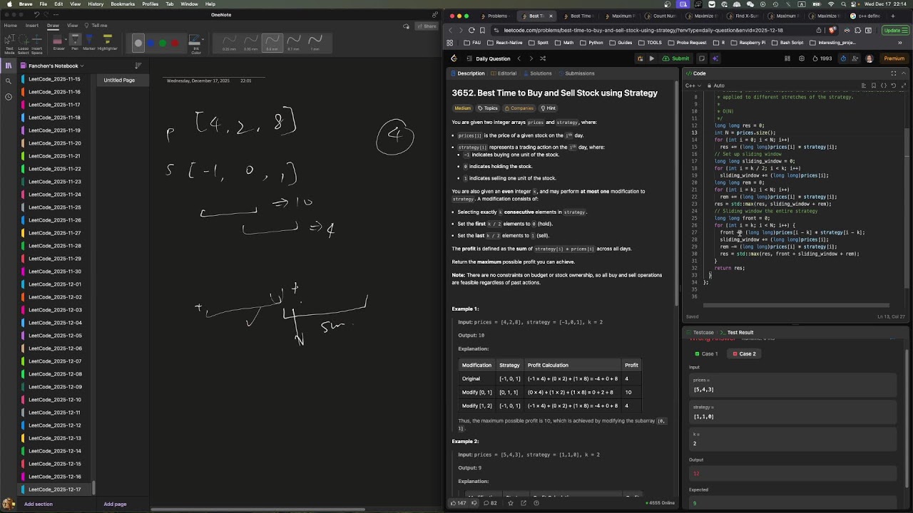
Task: Open OneNote search magnifier icon
Action: click(x=9, y=81)
